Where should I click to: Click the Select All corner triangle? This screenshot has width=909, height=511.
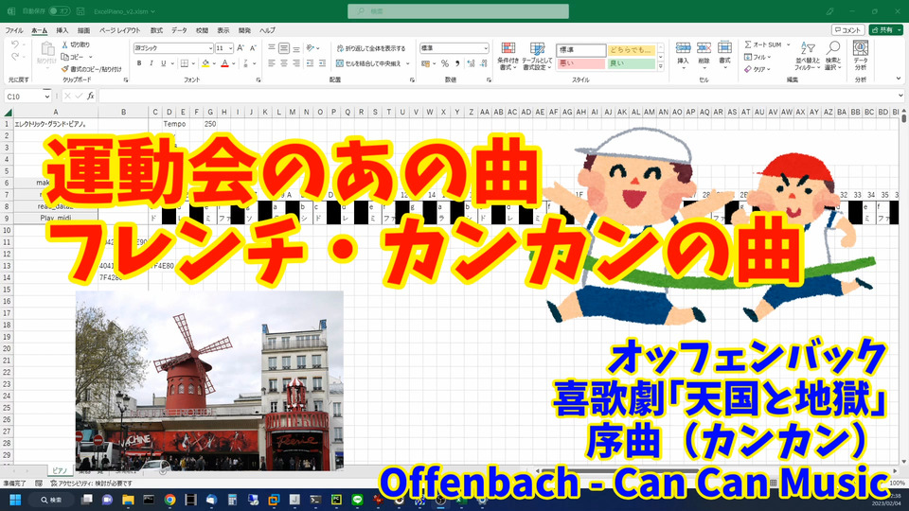pos(8,113)
